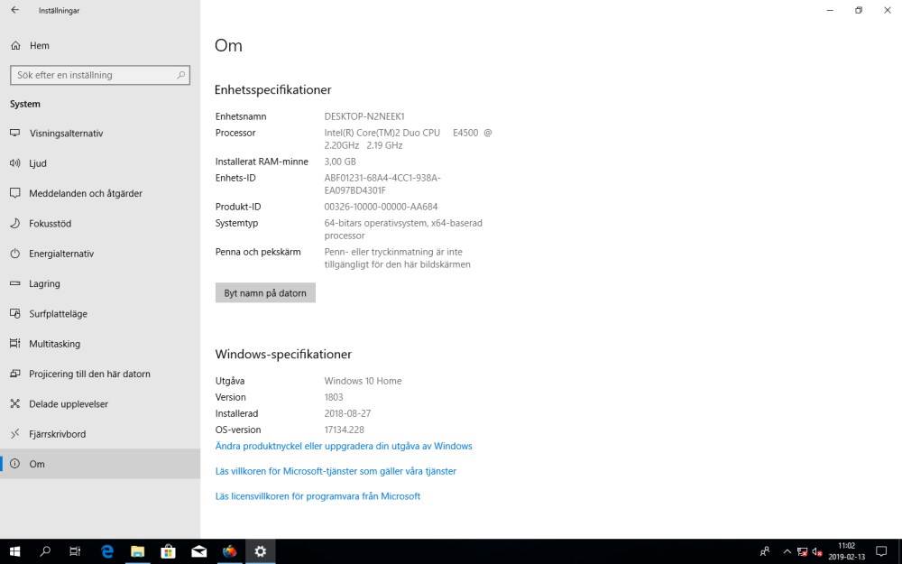
Task: Click device name DESKTOP-N2NEEK1
Action: pyautogui.click(x=364, y=116)
